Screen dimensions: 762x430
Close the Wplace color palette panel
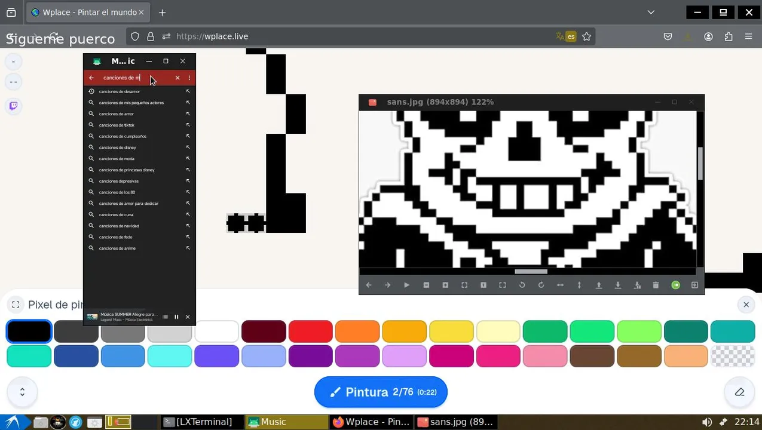click(746, 305)
